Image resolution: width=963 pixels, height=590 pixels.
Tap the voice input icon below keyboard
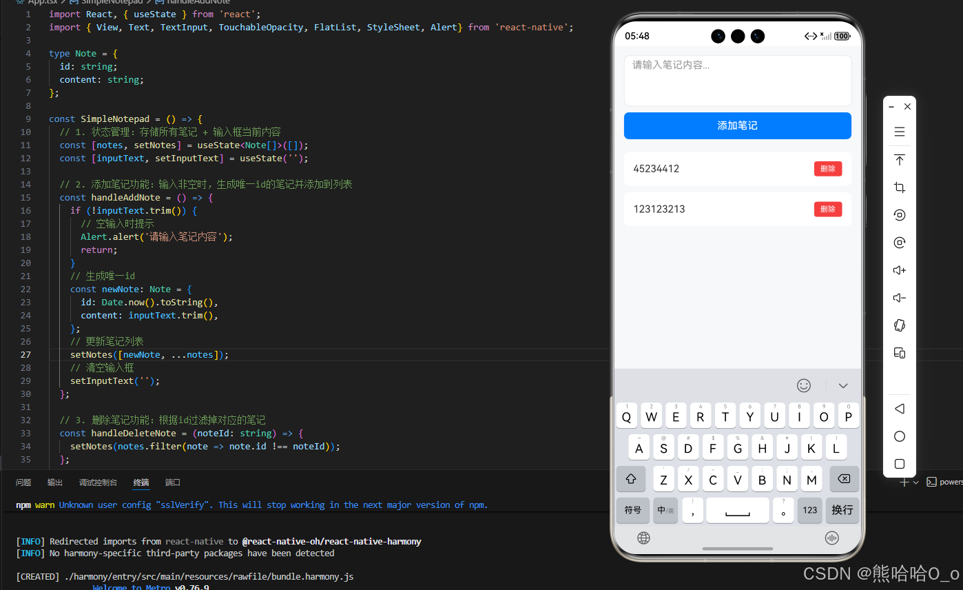pyautogui.click(x=831, y=538)
